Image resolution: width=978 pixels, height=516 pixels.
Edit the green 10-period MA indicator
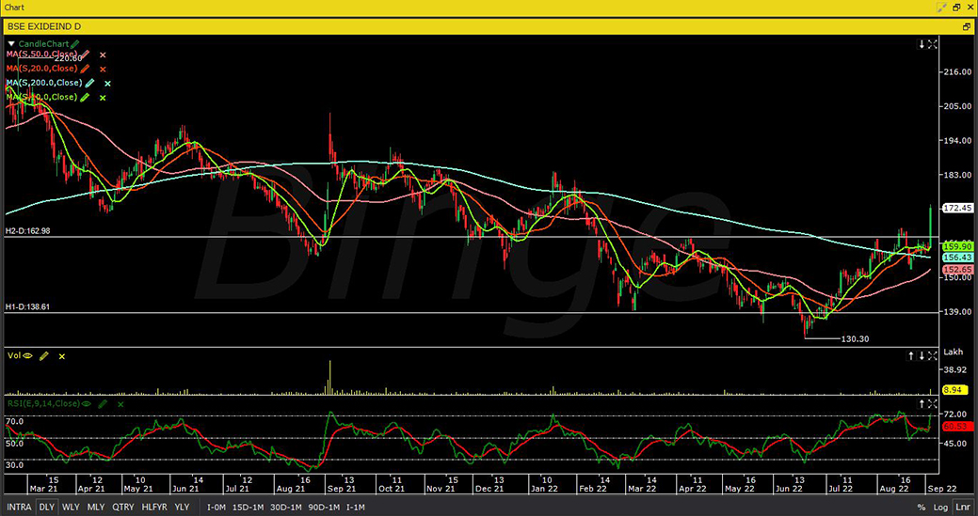pos(86,97)
